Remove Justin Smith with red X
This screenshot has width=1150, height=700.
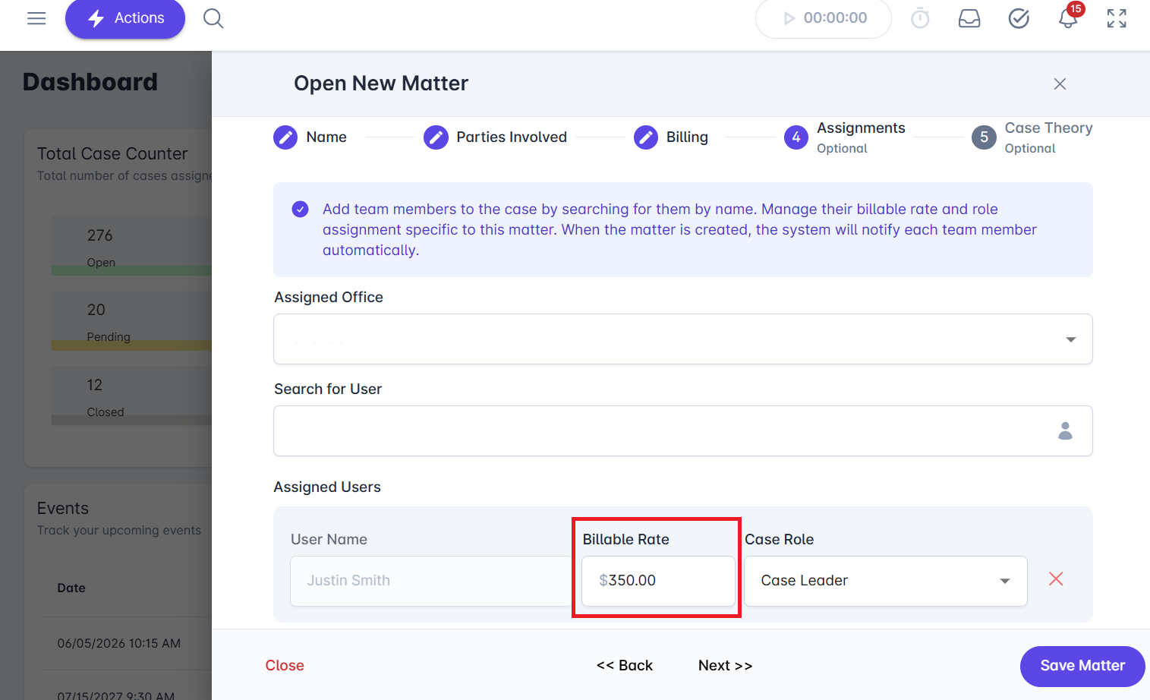click(1056, 579)
